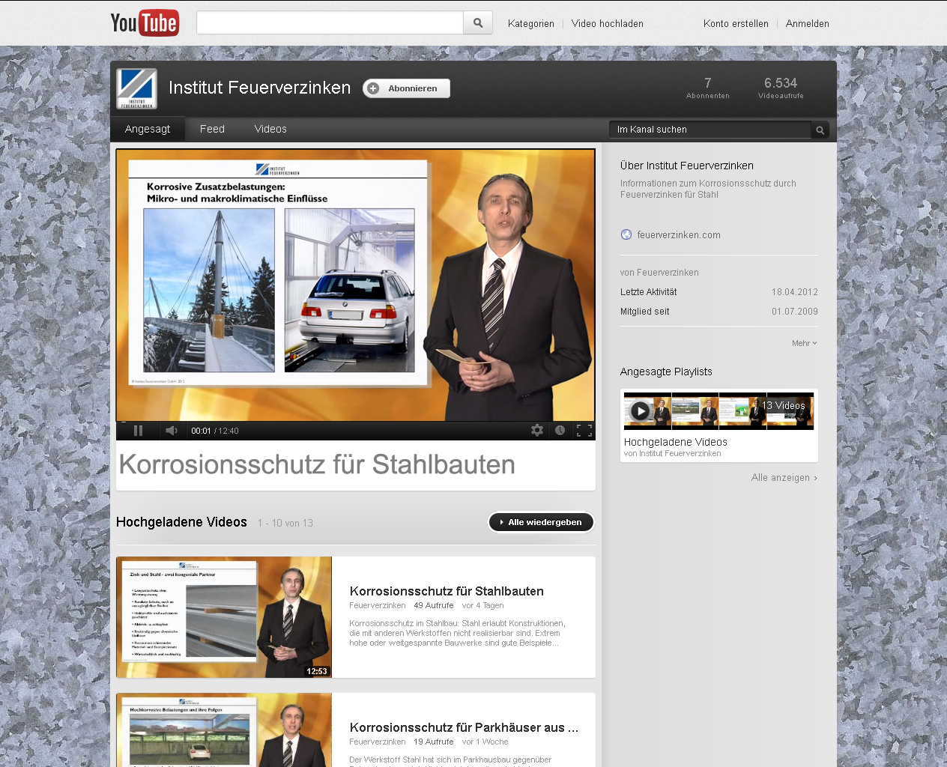The height and width of the screenshot is (767, 947).
Task: Pause the video player
Action: point(138,431)
